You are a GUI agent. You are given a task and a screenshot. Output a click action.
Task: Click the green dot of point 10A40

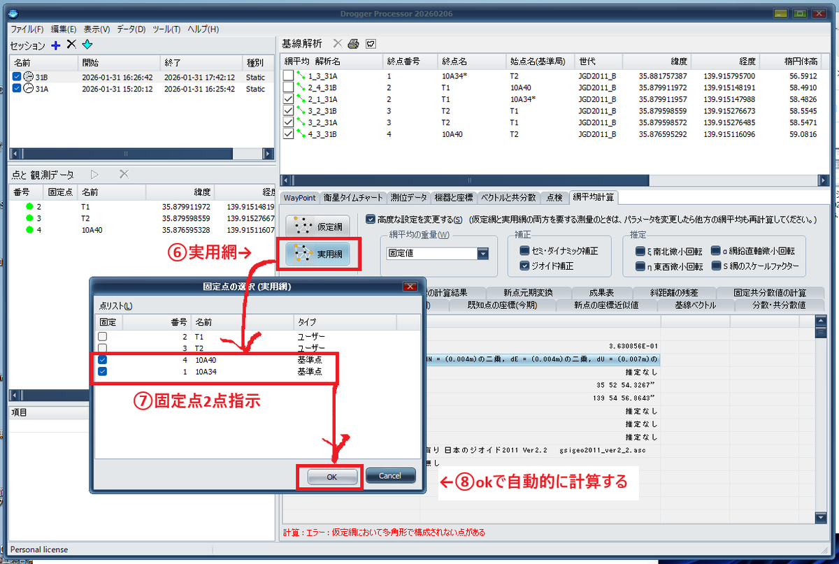(x=29, y=229)
